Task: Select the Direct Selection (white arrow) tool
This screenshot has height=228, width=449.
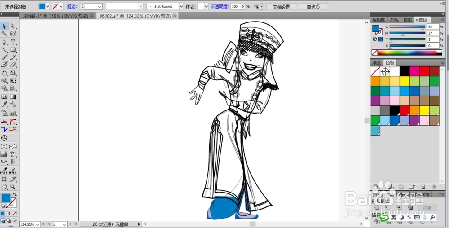Action: tap(13, 26)
